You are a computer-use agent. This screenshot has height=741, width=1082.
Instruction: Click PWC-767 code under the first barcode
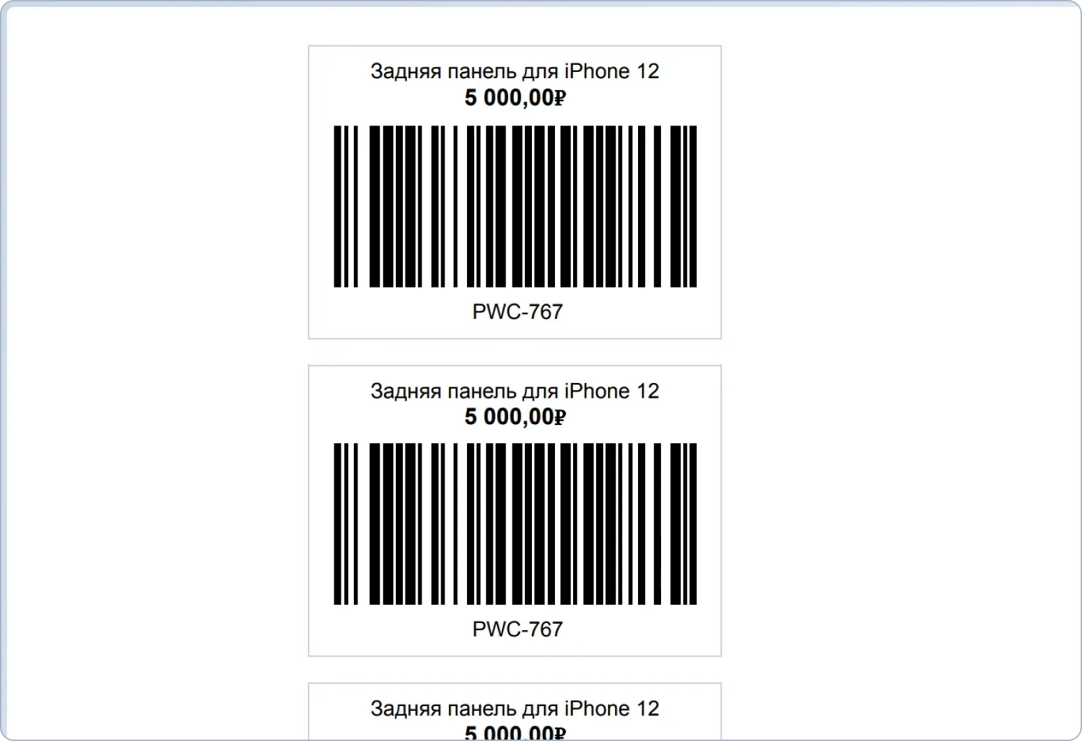(x=517, y=312)
